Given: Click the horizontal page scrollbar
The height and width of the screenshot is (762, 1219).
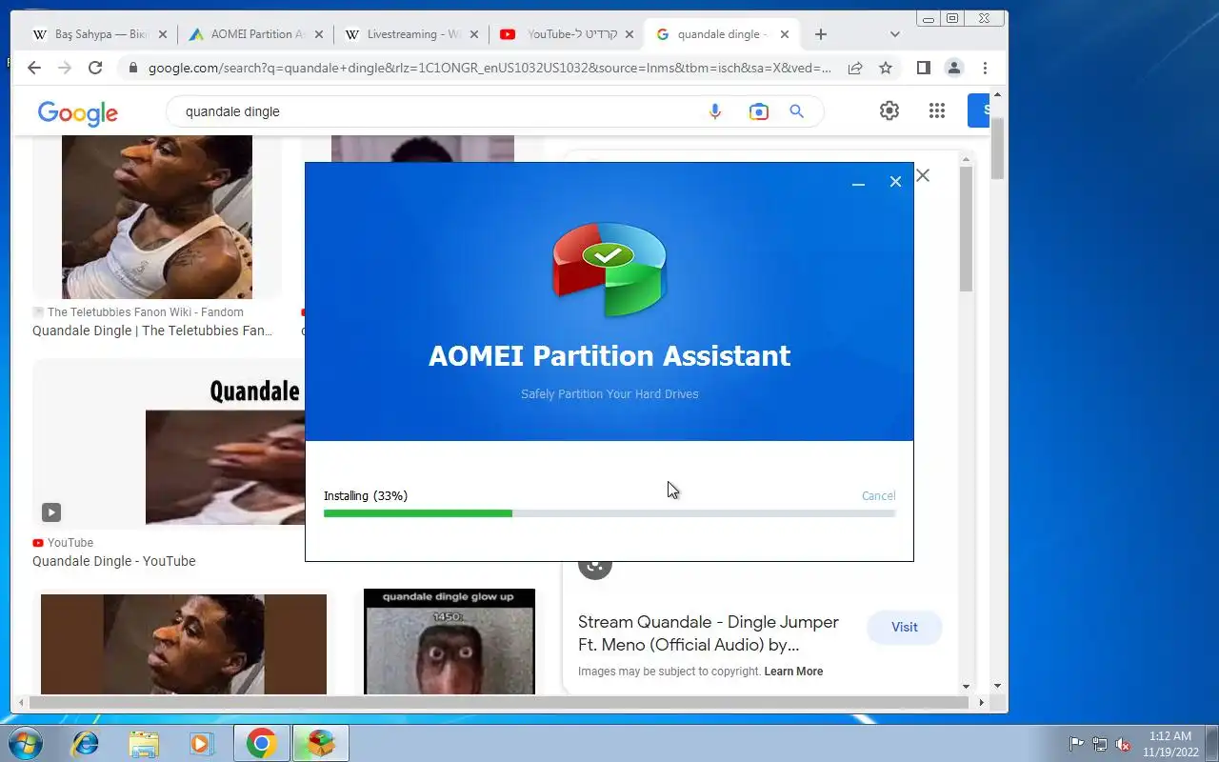Looking at the screenshot, I should [x=500, y=703].
